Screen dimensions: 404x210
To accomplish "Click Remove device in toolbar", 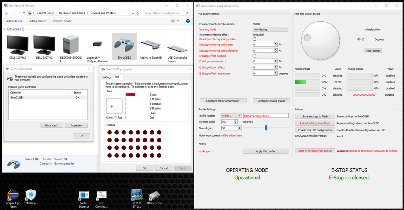I will coord(62,21).
